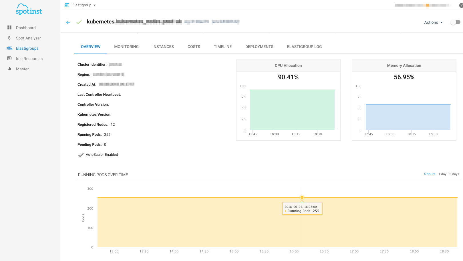Show pods for 1 day range

(x=442, y=174)
